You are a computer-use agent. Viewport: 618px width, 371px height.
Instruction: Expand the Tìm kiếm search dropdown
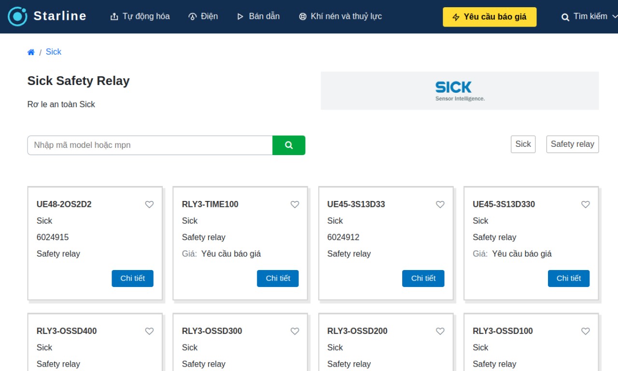pyautogui.click(x=589, y=17)
